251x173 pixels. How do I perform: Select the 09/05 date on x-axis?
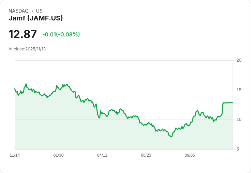click(190, 155)
